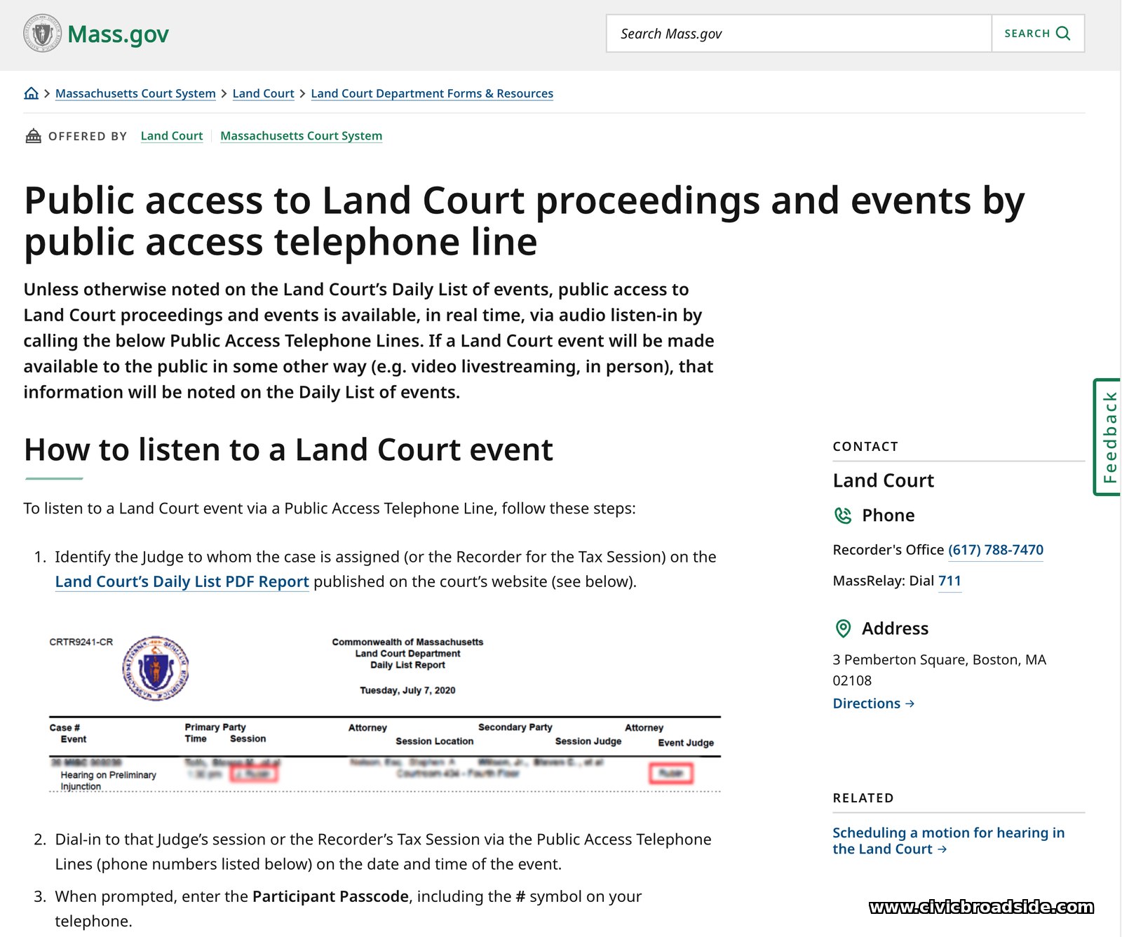Click the building icon next to Offered By
This screenshot has height=937, width=1122.
point(33,135)
